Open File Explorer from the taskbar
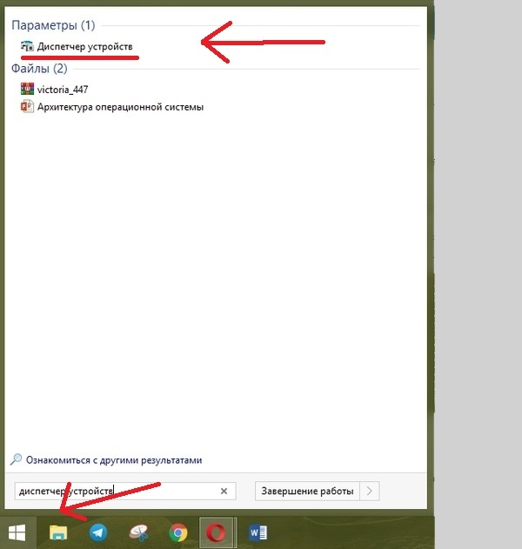Image resolution: width=522 pixels, height=549 pixels. coord(58,532)
